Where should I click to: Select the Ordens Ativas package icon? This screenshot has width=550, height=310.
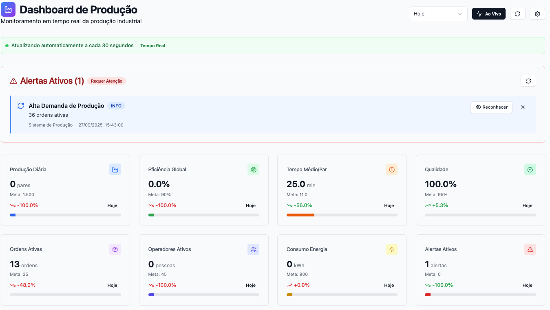[x=115, y=249]
